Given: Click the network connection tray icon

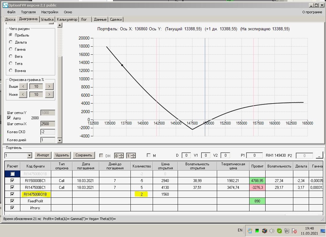Looking at the screenshot, I should pyautogui.click(x=287, y=231).
